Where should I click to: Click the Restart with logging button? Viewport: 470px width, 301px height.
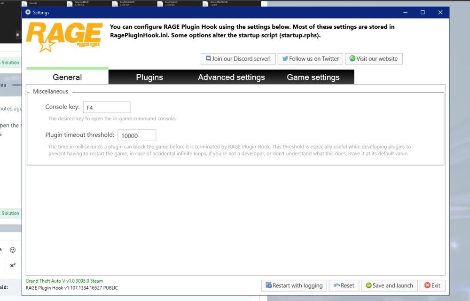point(294,285)
